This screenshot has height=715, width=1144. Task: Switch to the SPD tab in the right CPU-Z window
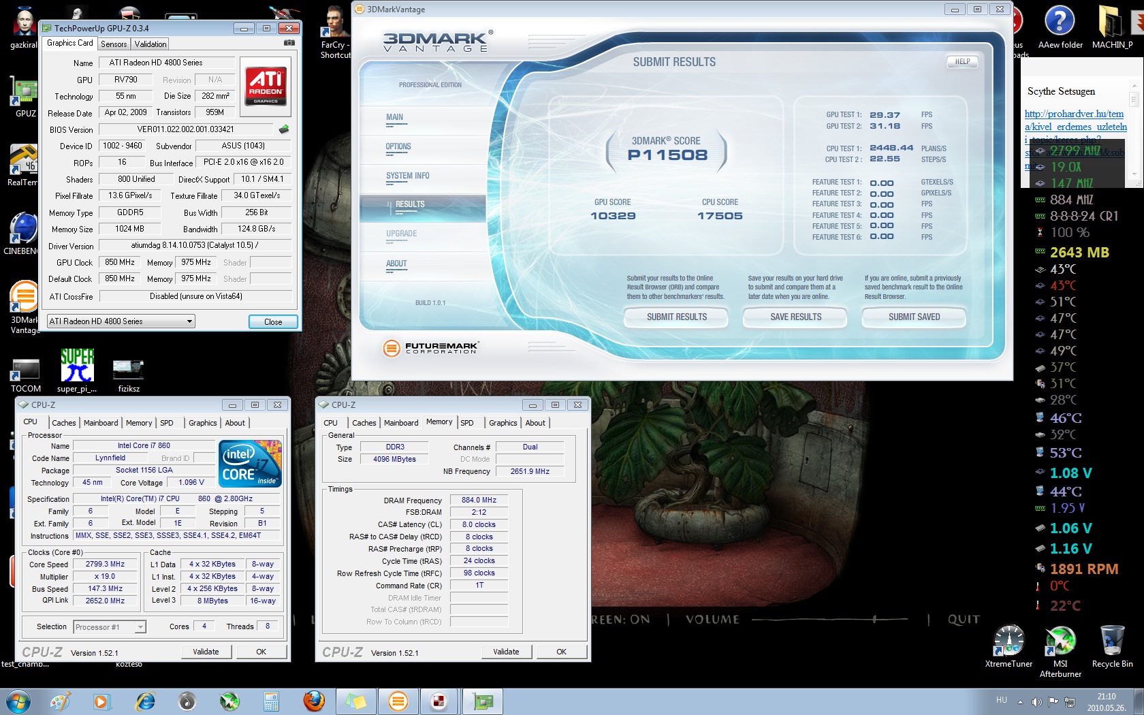point(467,423)
